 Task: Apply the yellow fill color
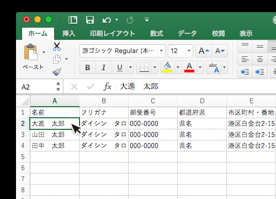coord(167,67)
